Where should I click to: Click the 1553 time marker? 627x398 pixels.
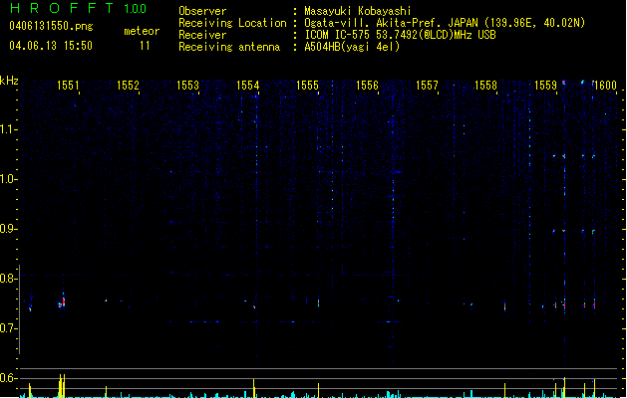(187, 86)
